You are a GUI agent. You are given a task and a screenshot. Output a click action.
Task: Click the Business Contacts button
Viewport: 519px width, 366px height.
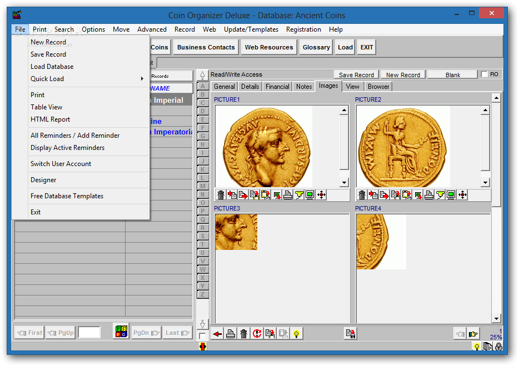(206, 47)
